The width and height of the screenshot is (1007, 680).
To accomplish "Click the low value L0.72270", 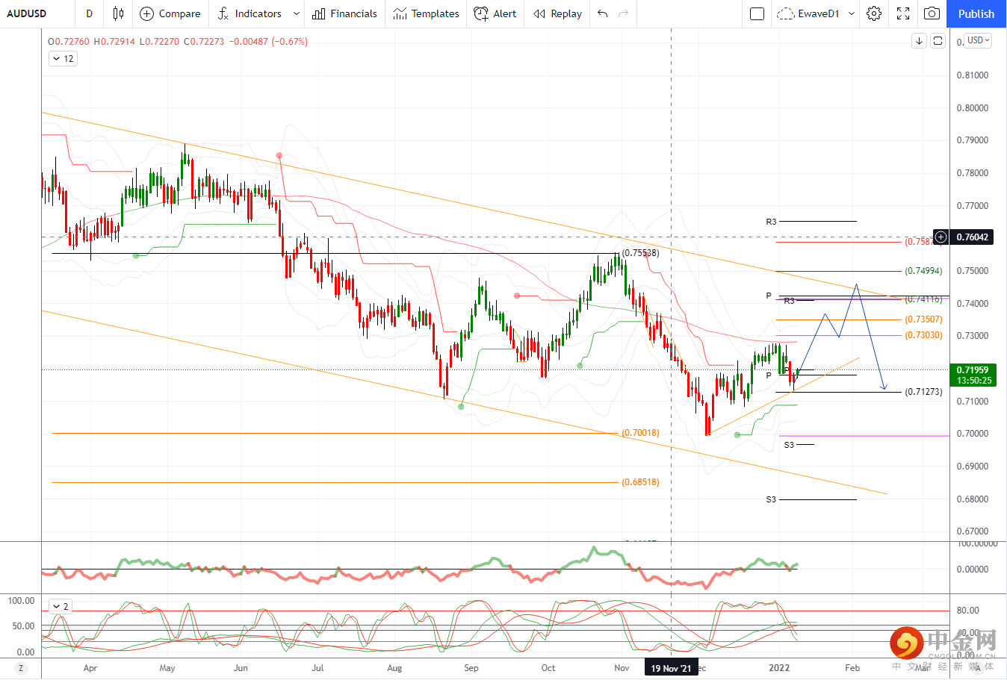I will tap(160, 42).
